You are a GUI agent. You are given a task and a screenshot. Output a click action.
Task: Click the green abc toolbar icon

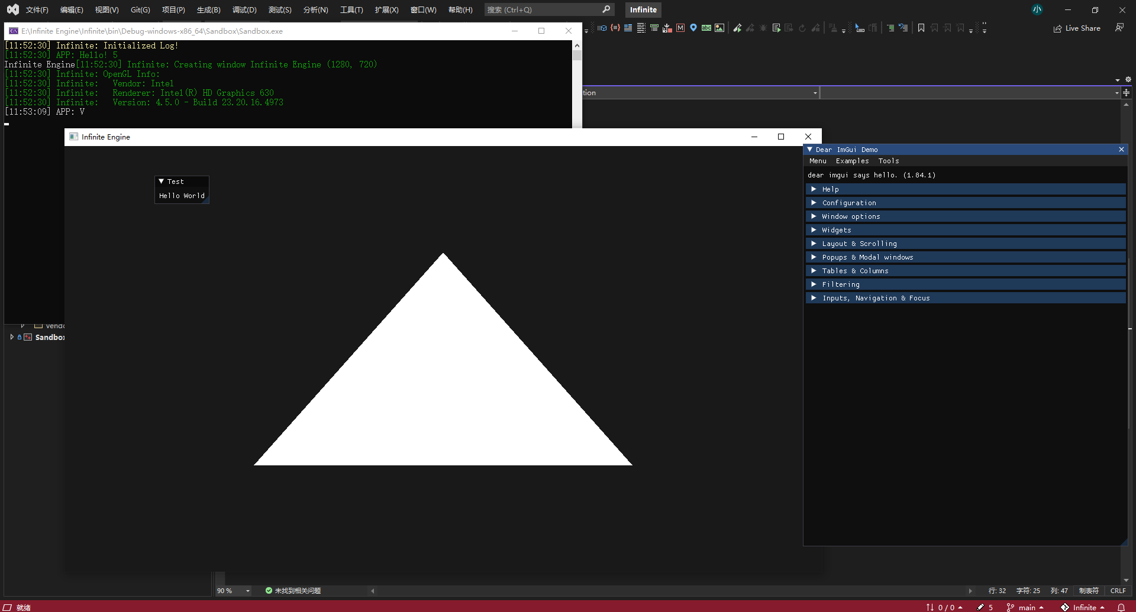coord(706,28)
